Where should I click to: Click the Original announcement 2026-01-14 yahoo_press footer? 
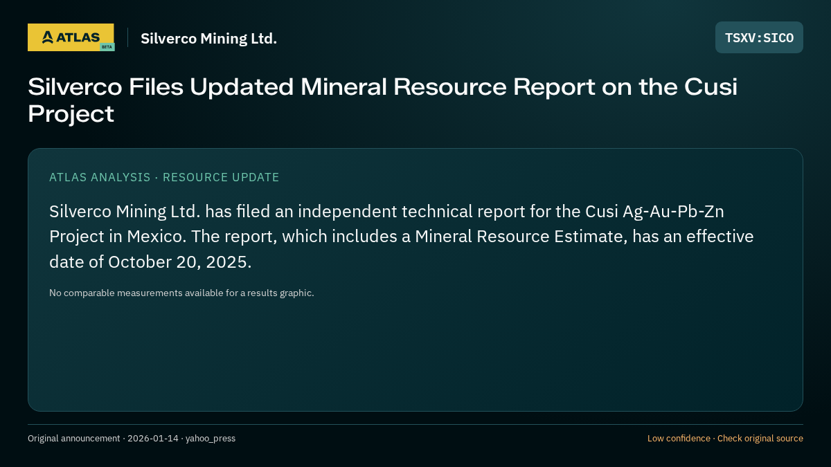point(132,438)
